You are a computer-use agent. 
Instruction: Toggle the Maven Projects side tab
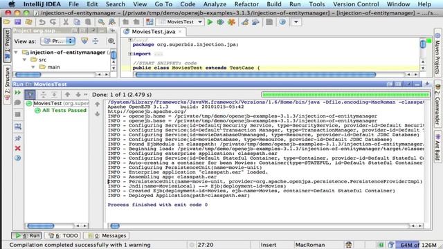[437, 53]
